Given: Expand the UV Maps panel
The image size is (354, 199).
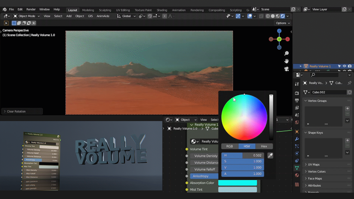Looking at the screenshot, I should coord(306,164).
